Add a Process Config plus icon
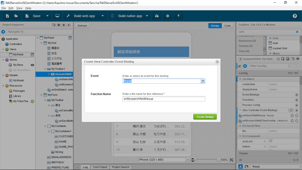 pos(297,105)
